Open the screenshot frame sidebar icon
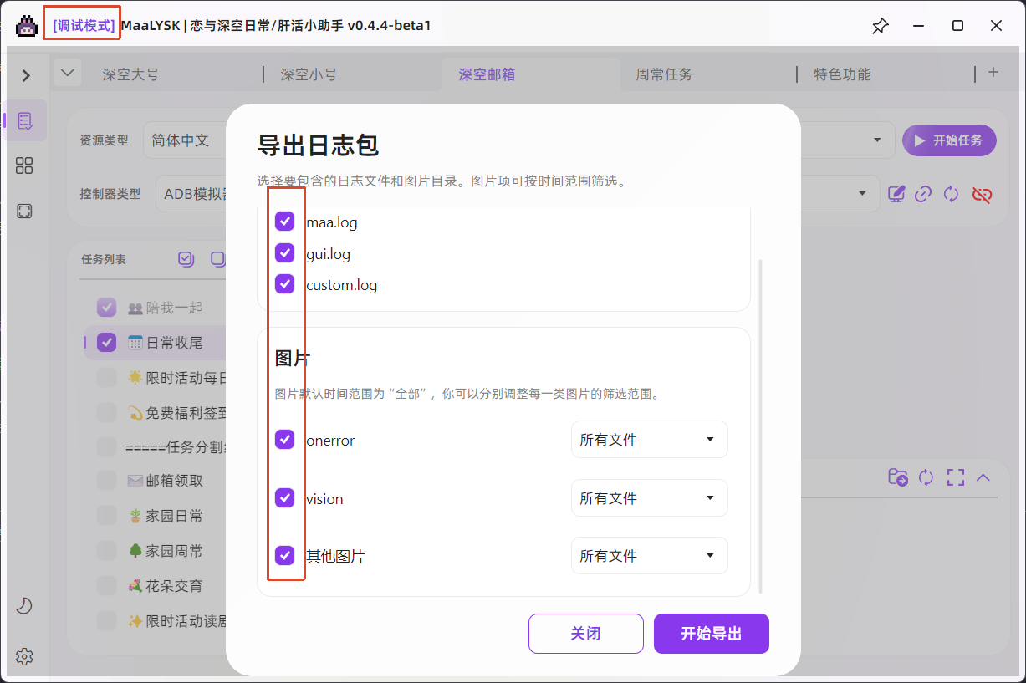 pos(24,212)
